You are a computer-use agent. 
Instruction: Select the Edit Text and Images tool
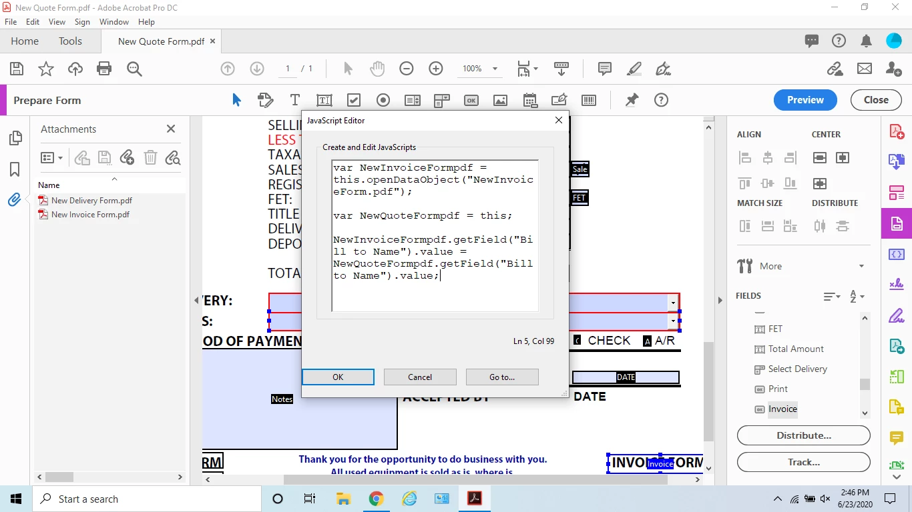266,100
